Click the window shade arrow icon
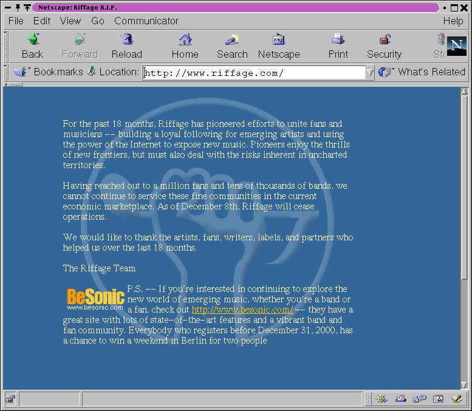This screenshot has height=411, width=472. (x=27, y=7)
